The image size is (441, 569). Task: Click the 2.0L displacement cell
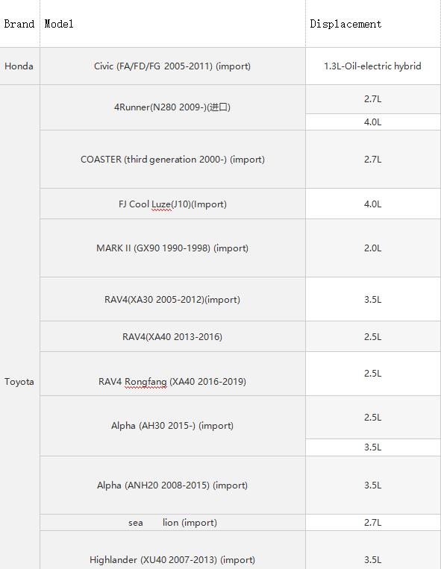click(373, 248)
